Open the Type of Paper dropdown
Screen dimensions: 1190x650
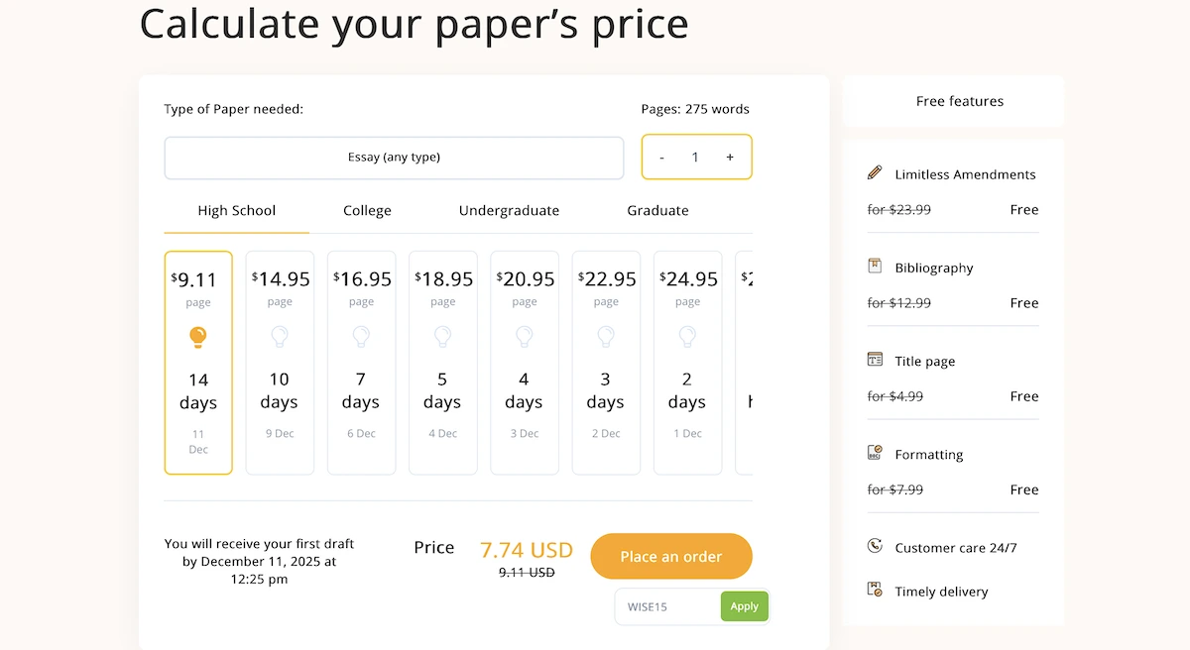pos(394,158)
